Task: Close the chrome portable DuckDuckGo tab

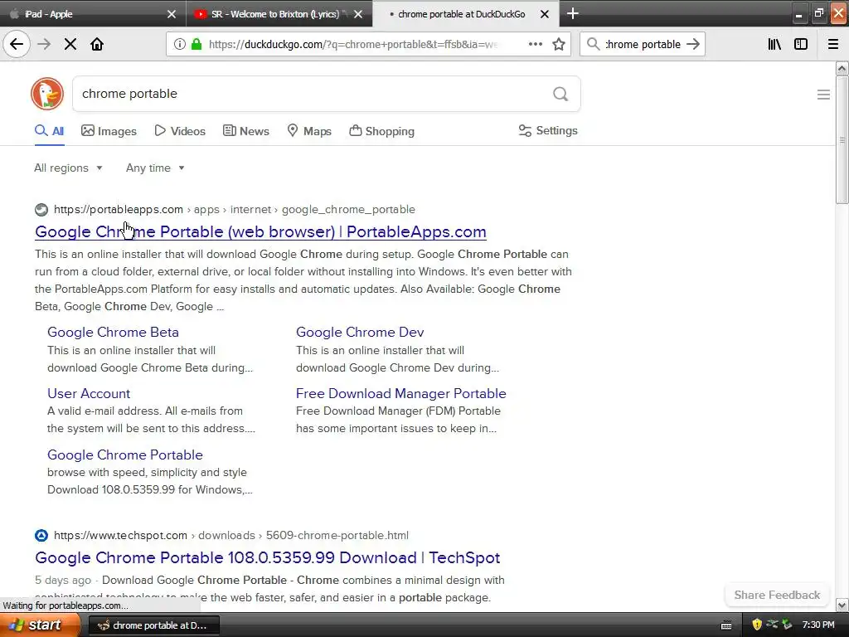Action: click(x=545, y=14)
